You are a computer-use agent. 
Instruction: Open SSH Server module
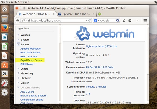pos(27,64)
